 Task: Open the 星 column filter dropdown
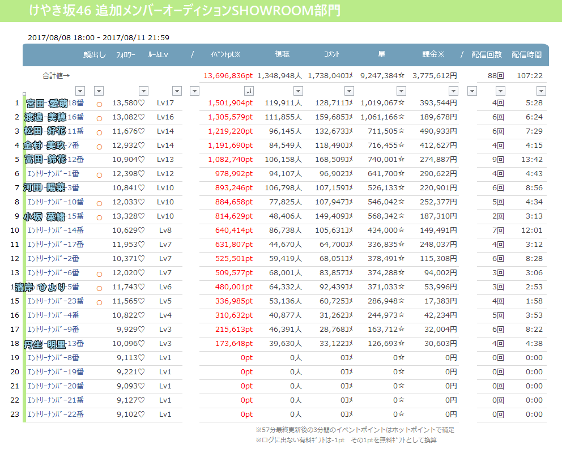(x=402, y=91)
